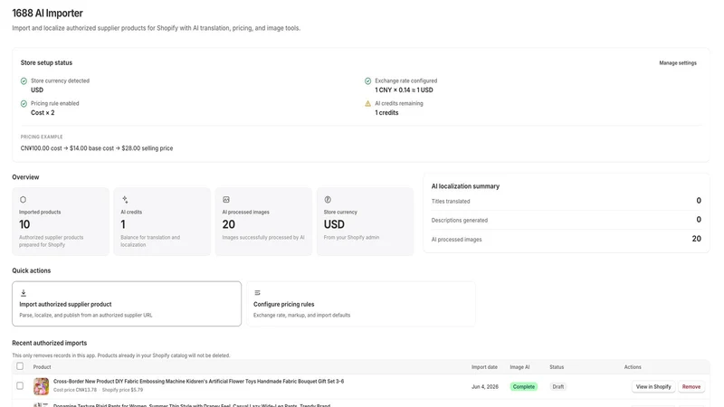Open Import authorized supplier product action
The image size is (724, 407).
click(x=127, y=304)
